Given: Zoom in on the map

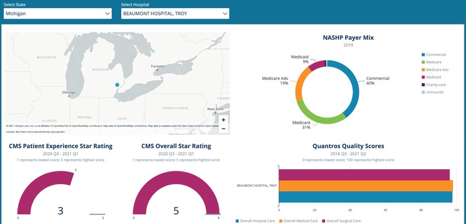Looking at the screenshot, I should pyautogui.click(x=224, y=120).
